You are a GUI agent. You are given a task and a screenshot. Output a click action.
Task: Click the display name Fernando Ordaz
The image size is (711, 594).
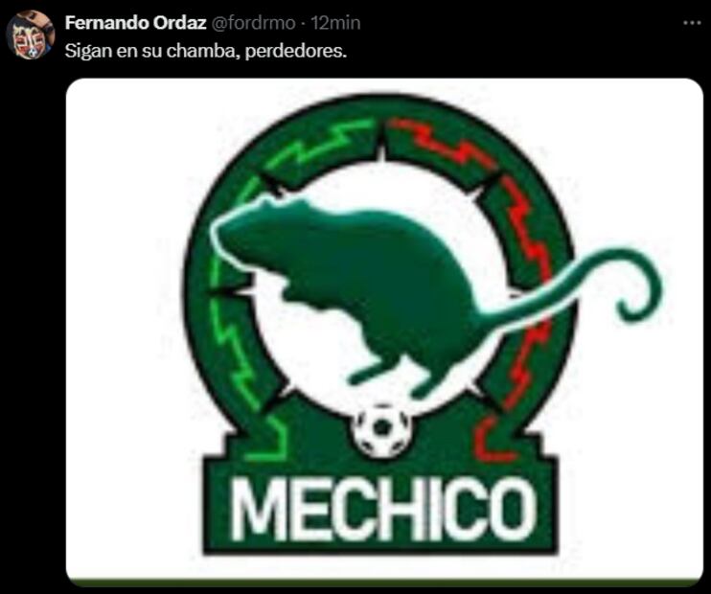[135, 23]
